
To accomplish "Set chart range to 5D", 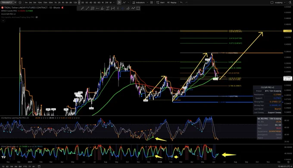I will pos(7,166).
